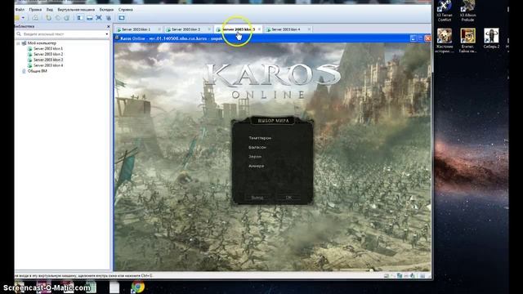Open the X3 Albion Prelude desktop shortcut

(467, 11)
